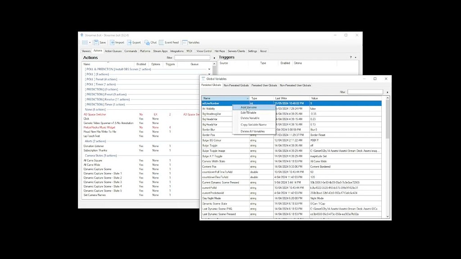Click the Global Variables scrollbar down arrow
This screenshot has width=461, height=259.
[x=388, y=216]
